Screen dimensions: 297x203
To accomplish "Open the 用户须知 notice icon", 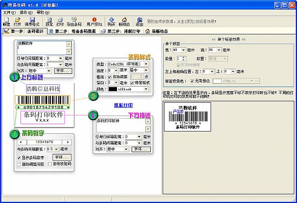I will click(x=94, y=22).
